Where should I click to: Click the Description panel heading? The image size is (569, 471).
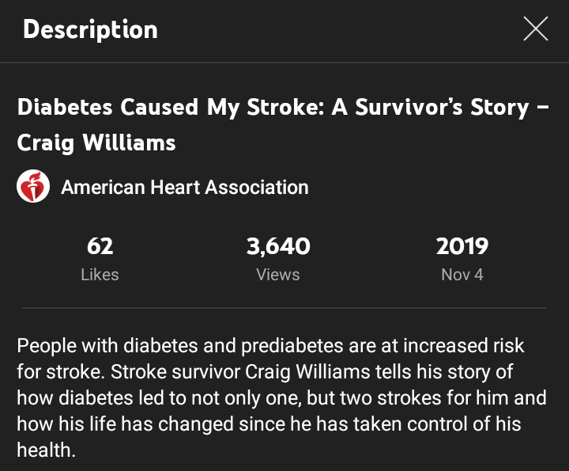coord(90,30)
